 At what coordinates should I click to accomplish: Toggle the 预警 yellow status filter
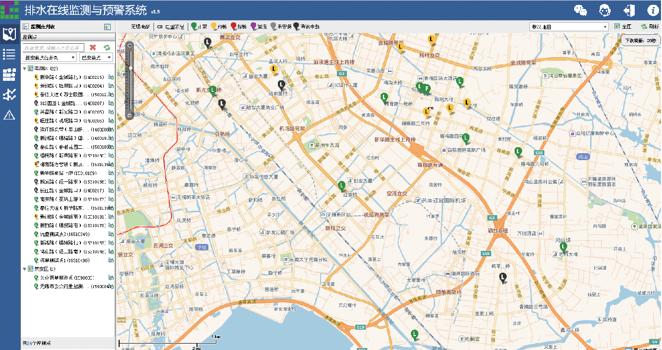tap(219, 27)
